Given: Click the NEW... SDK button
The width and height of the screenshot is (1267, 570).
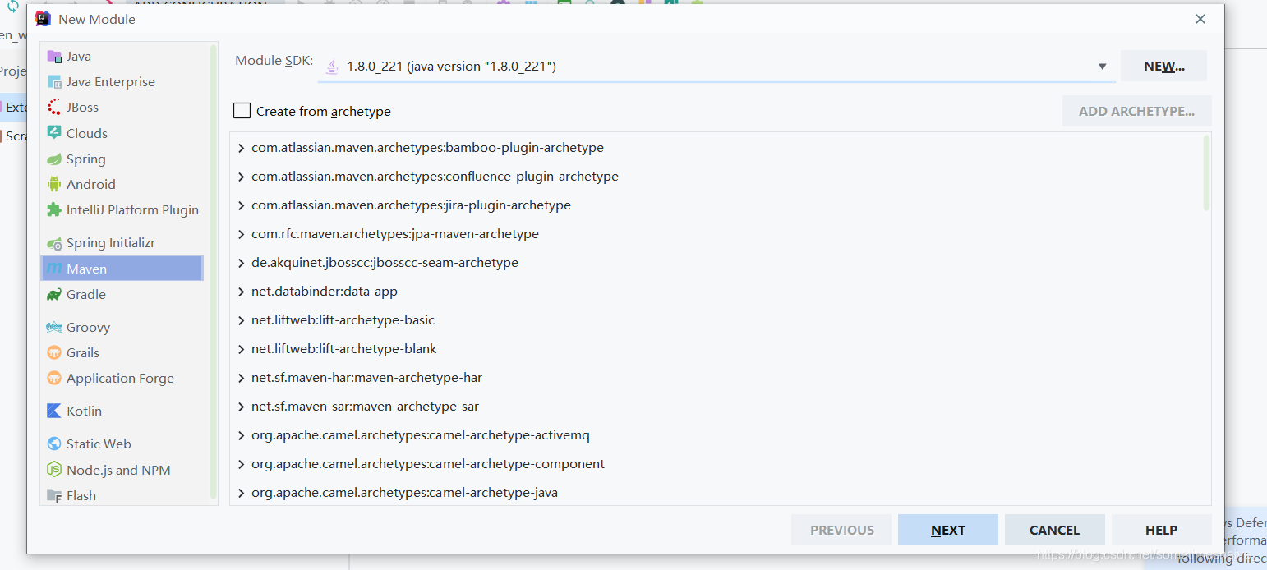Looking at the screenshot, I should tap(1163, 67).
